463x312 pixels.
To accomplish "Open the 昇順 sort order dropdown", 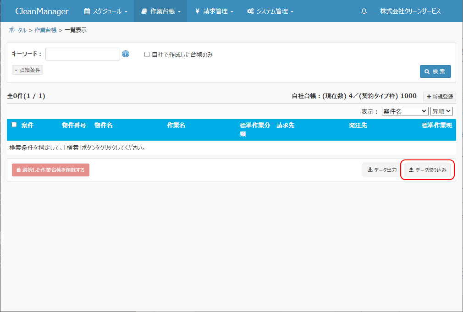I will click(x=441, y=111).
